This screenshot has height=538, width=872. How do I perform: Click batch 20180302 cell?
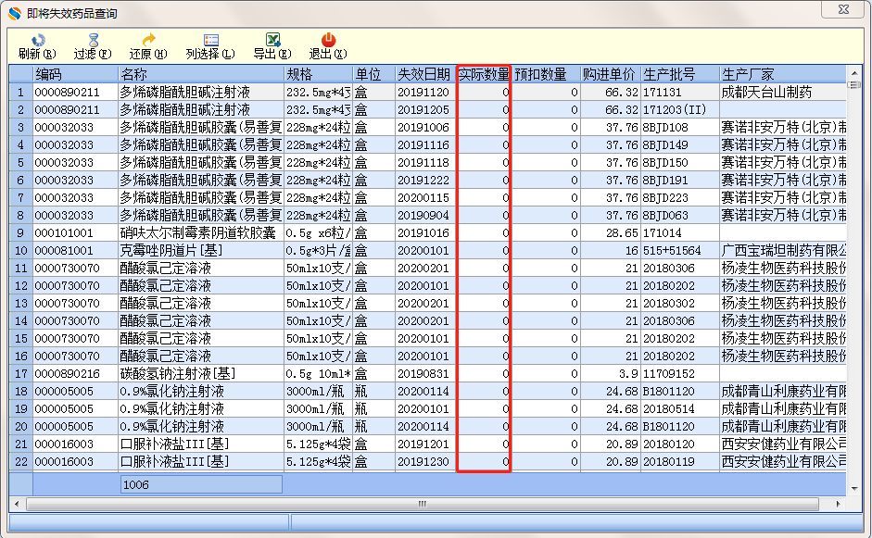point(680,304)
